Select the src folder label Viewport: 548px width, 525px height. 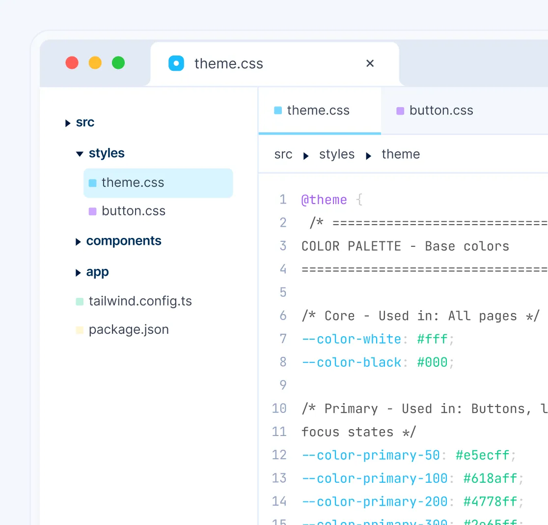coord(85,122)
